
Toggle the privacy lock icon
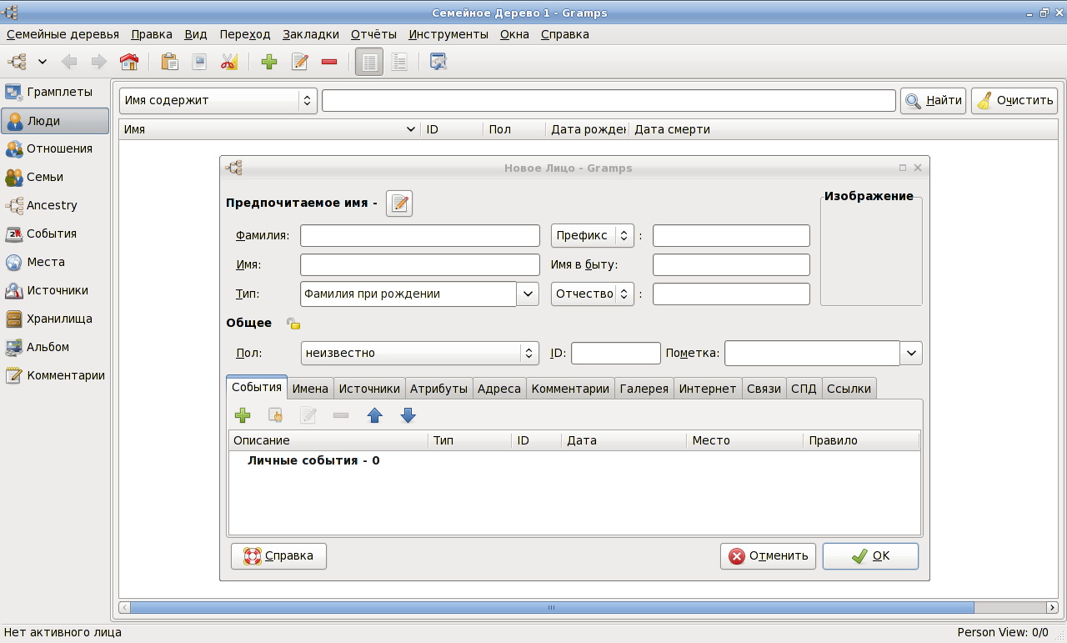tap(293, 324)
